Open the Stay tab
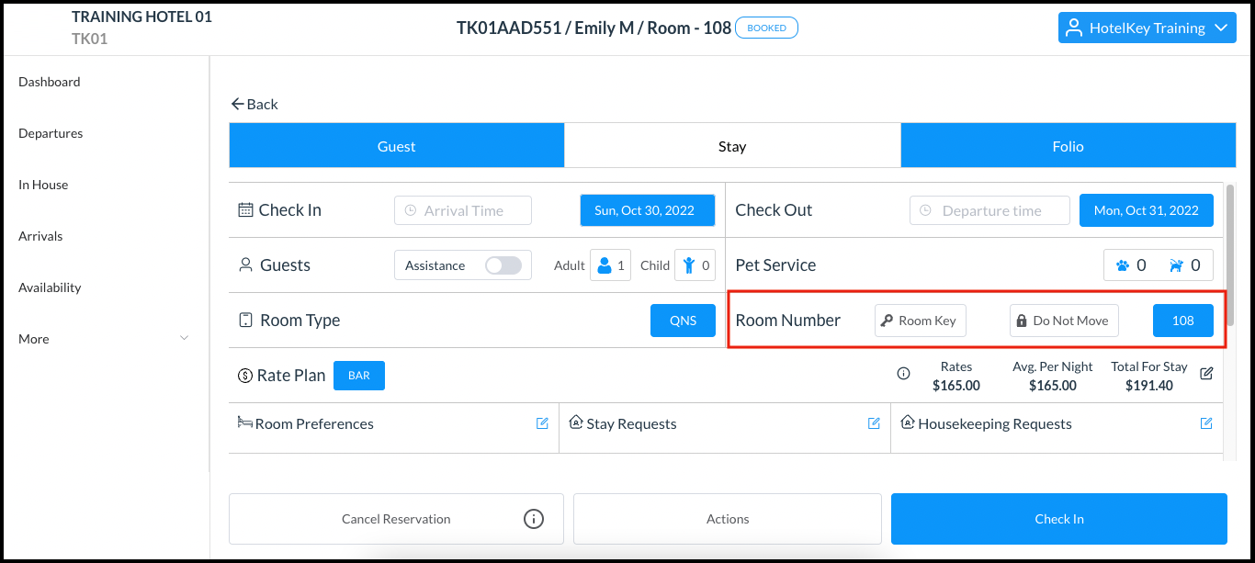Viewport: 1255px width, 563px height. [732, 145]
